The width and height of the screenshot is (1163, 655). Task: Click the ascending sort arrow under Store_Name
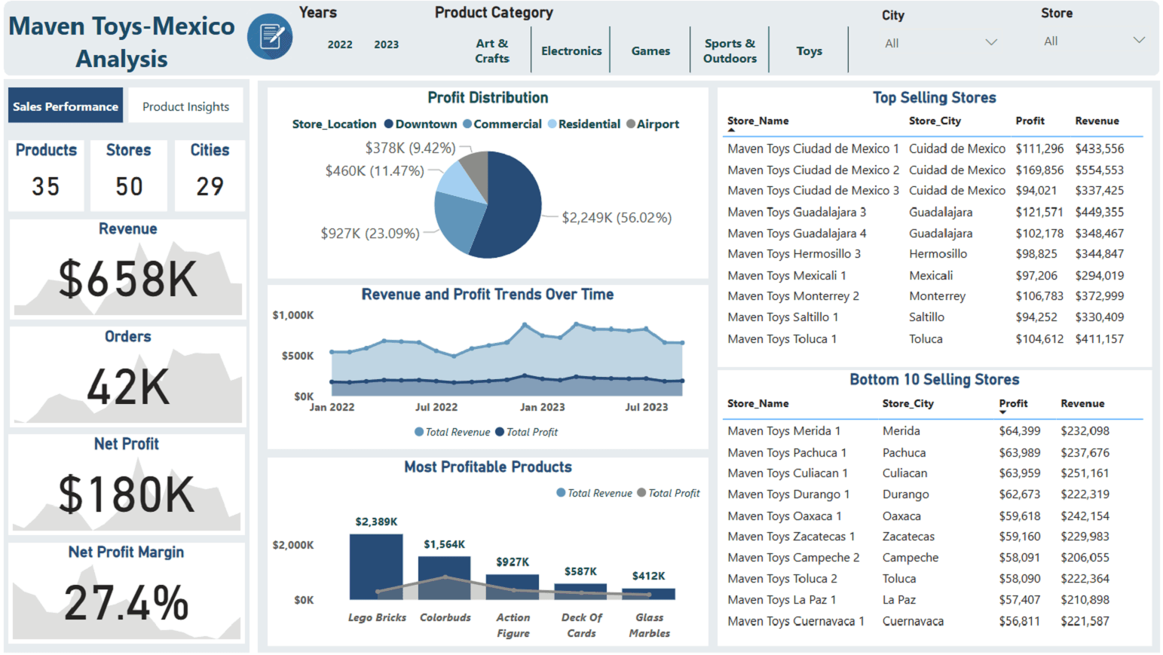pos(731,130)
